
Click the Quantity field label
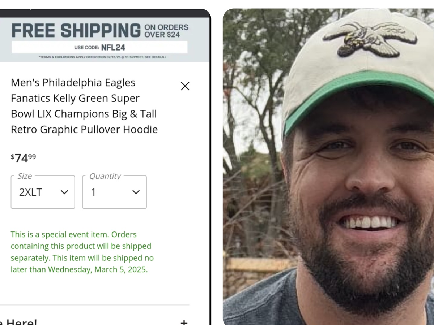(105, 176)
